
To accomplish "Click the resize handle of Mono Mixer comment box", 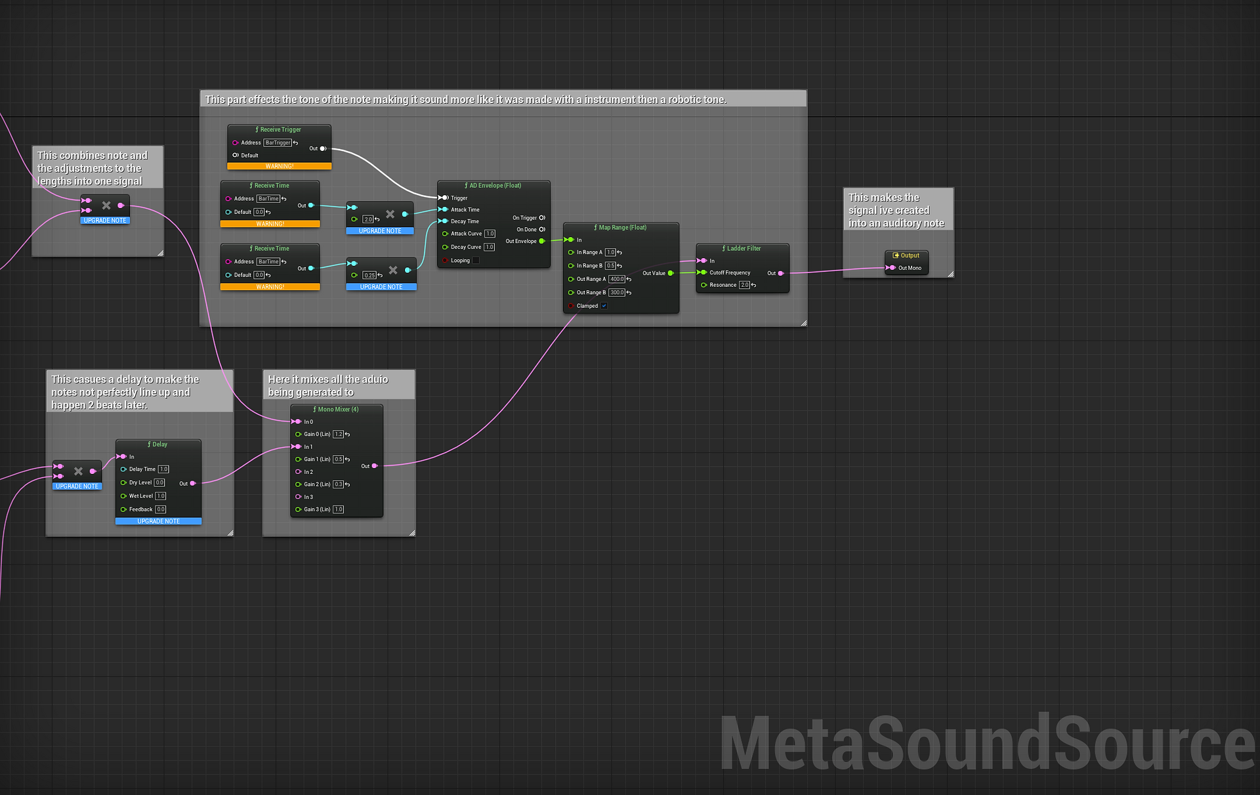I will click(411, 533).
